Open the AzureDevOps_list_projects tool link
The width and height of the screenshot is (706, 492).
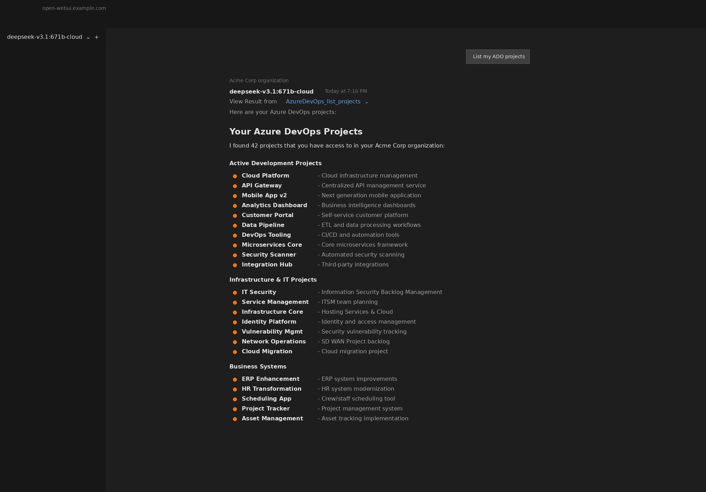coord(323,101)
